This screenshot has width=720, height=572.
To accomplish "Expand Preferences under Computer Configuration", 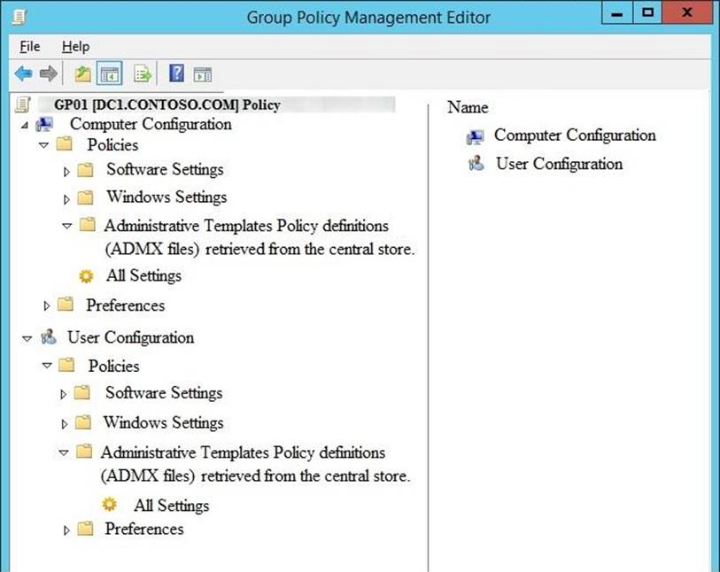I will [47, 306].
